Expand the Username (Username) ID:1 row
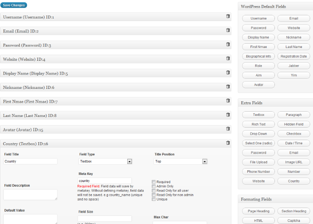The height and width of the screenshot is (224, 313). click(116, 17)
